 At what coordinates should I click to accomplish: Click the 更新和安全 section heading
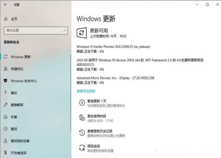[x=12, y=42]
